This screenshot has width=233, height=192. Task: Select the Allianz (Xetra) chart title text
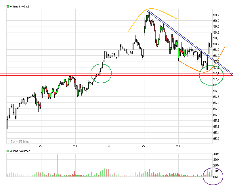pos(19,6)
